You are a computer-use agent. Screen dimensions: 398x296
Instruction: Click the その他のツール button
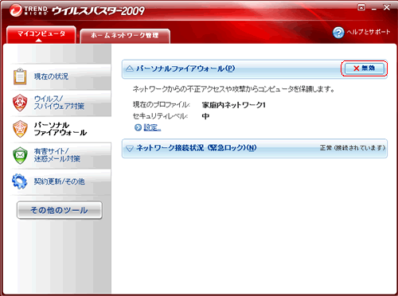click(60, 210)
